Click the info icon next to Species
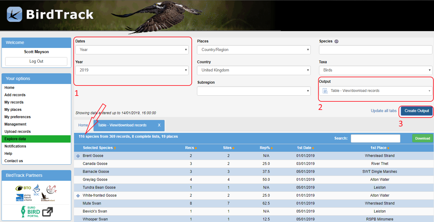 coord(336,42)
